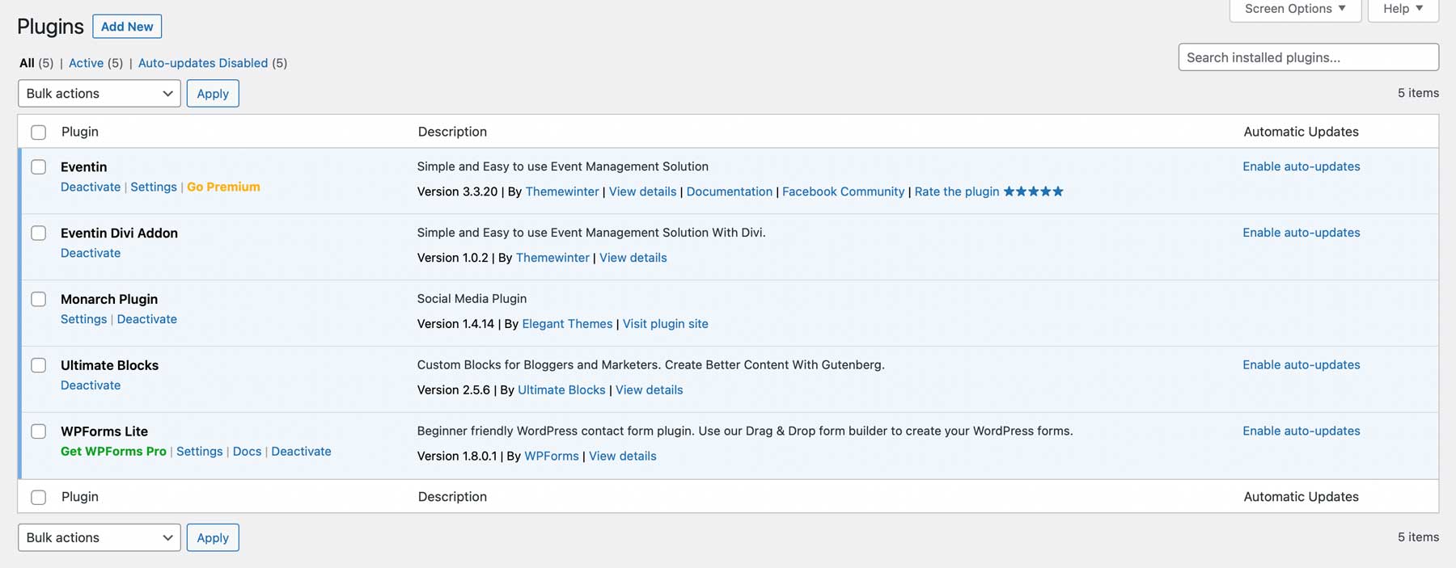The image size is (1456, 568).
Task: Focus the Search installed plugins field
Action: coord(1308,57)
